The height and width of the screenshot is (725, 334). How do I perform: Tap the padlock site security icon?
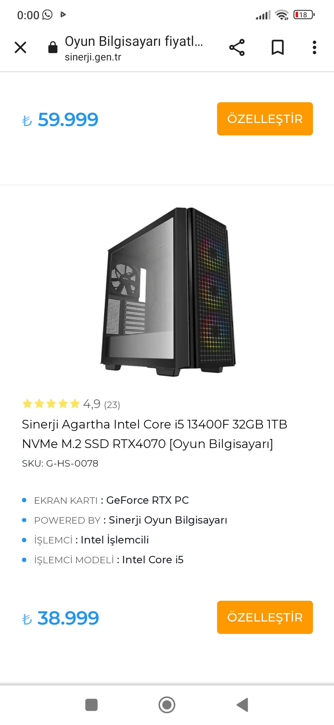click(53, 47)
